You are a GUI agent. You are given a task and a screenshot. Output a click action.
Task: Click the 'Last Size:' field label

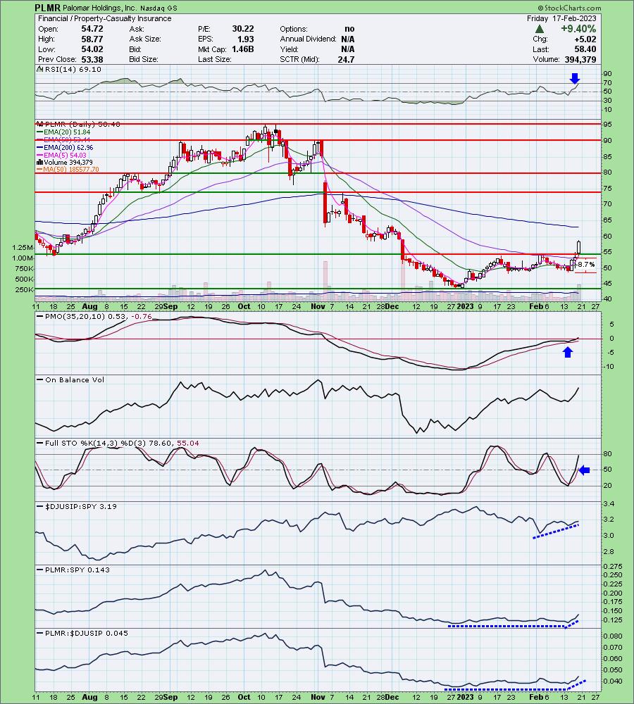(215, 59)
